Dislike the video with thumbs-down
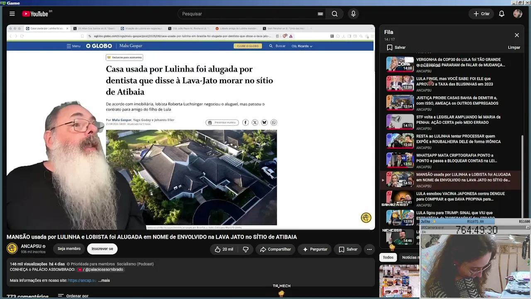This screenshot has width=531, height=299. click(x=246, y=249)
